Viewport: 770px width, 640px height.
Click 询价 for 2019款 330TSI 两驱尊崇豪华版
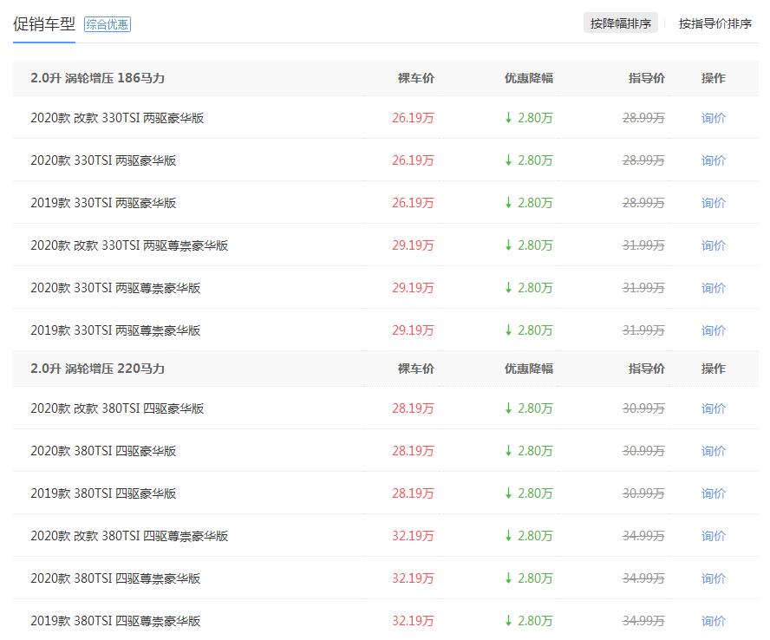click(714, 330)
